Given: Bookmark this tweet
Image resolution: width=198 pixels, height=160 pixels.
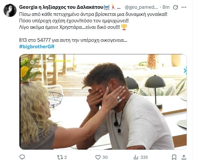Looking at the screenshot, I should (174, 157).
